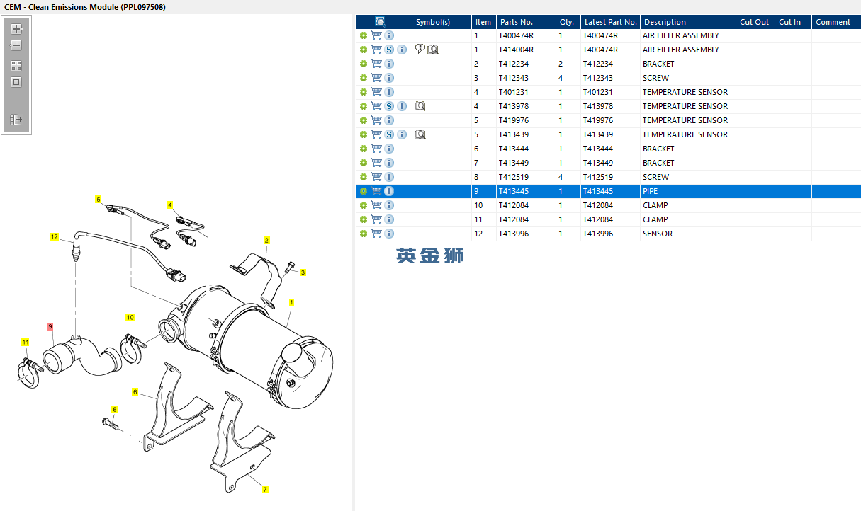Open the book lookup symbol for T413978
Viewport: 861px width, 511px height.
pos(420,106)
